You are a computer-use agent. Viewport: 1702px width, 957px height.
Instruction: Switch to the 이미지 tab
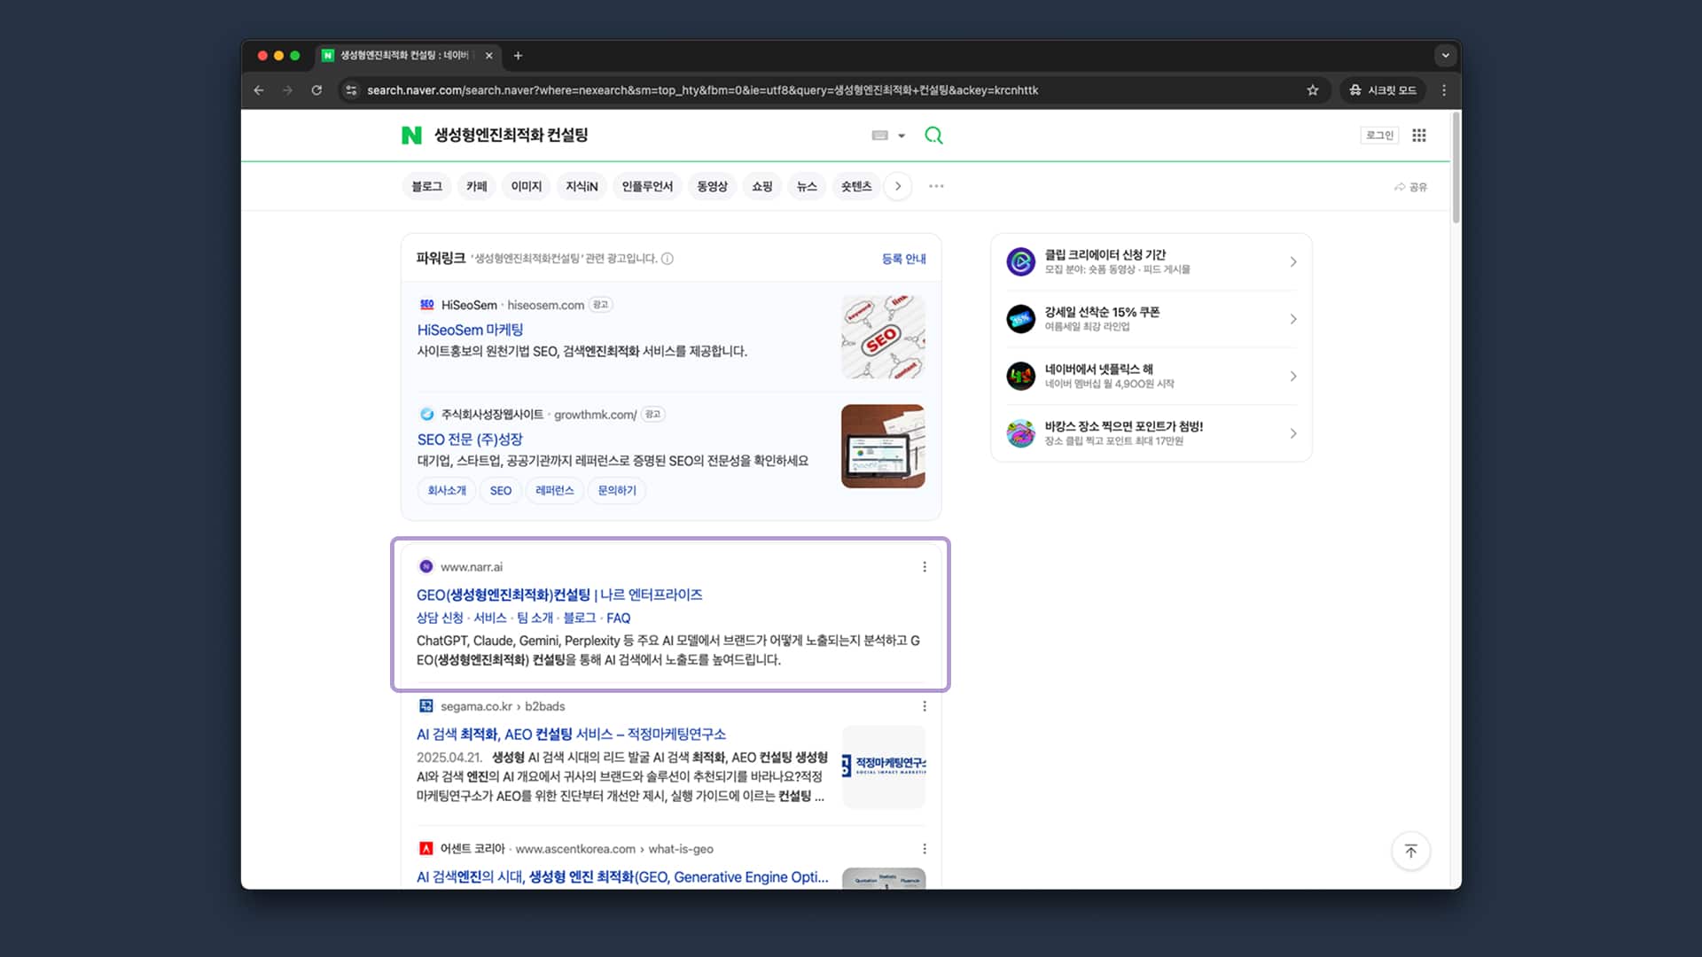pos(526,186)
